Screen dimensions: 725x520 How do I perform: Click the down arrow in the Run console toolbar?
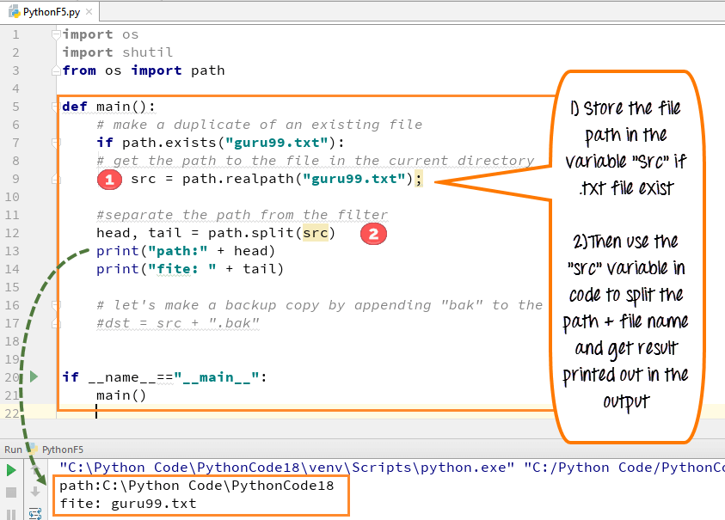[35, 492]
